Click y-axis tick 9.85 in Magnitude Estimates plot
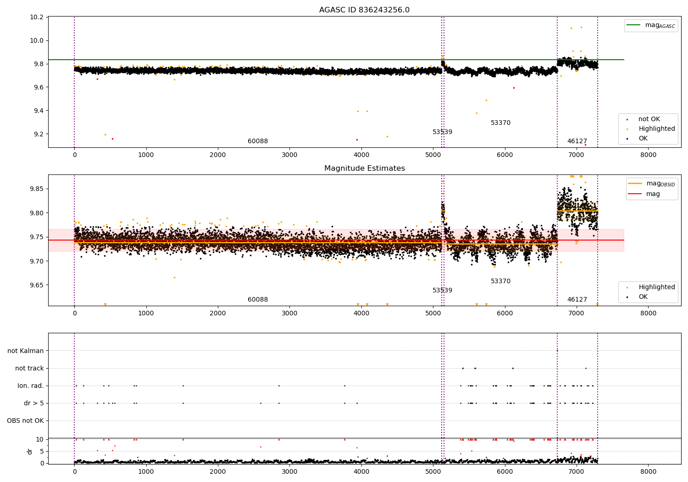 37,189
